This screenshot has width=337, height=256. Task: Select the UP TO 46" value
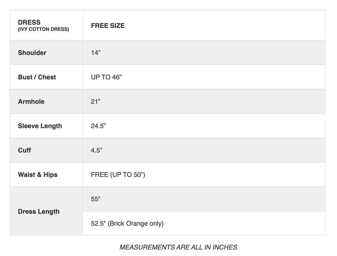click(x=106, y=77)
